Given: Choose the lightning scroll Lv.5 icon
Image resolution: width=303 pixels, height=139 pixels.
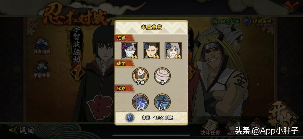Looking at the screenshot, I should pyautogui.click(x=140, y=102).
